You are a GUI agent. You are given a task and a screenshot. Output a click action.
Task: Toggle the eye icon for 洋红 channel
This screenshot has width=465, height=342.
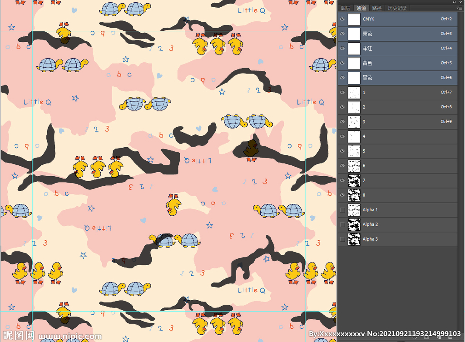342,48
